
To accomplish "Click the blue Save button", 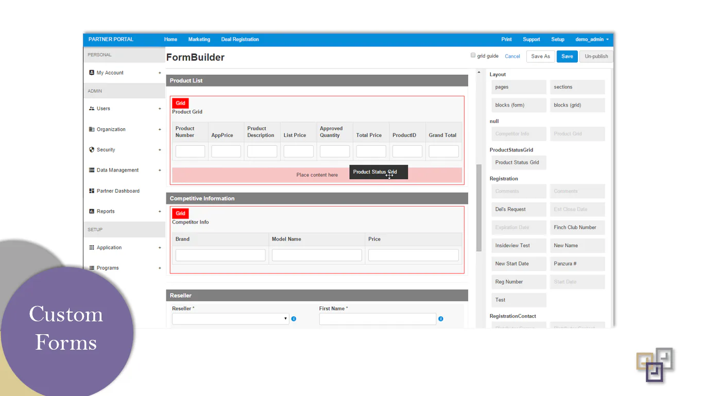I will [567, 56].
